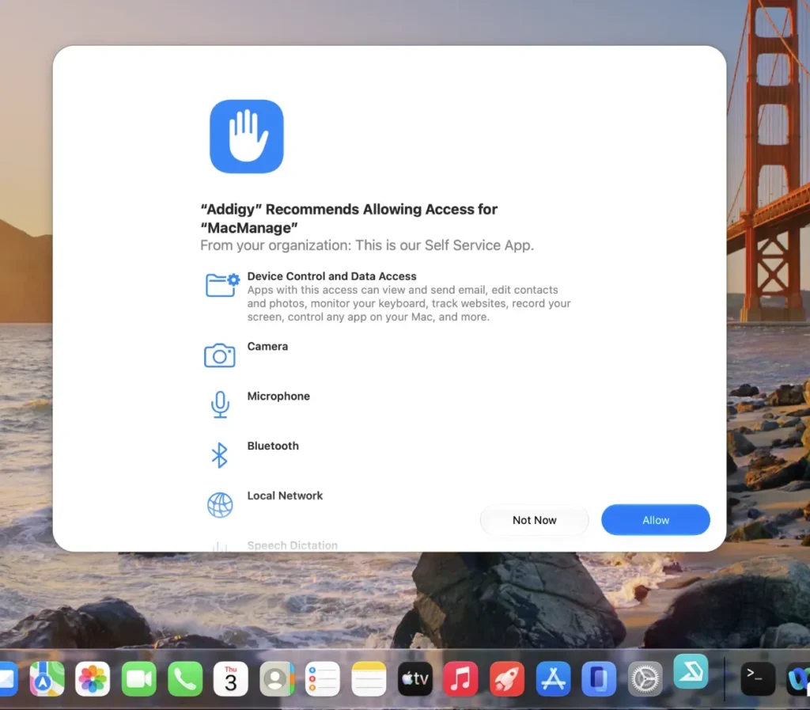
Task: Click the Device Control folder-gear icon
Action: [x=222, y=285]
